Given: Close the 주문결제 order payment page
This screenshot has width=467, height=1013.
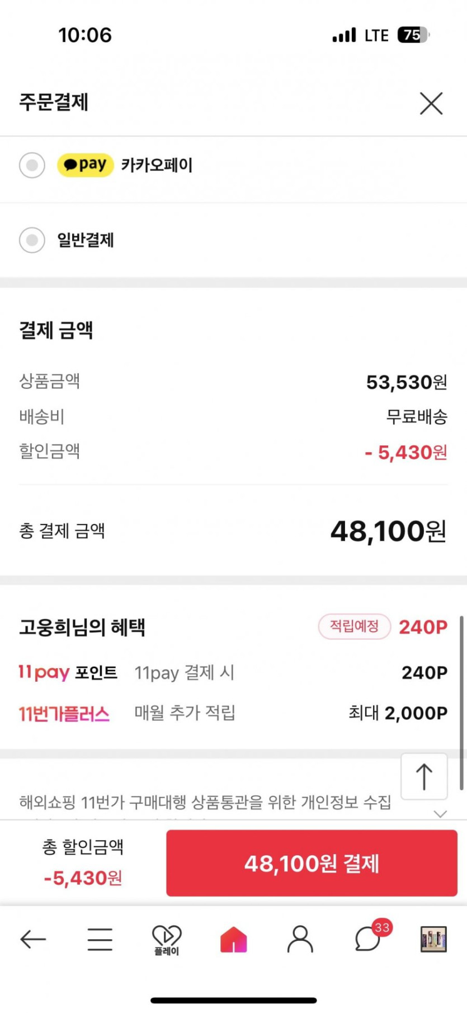Looking at the screenshot, I should (431, 104).
